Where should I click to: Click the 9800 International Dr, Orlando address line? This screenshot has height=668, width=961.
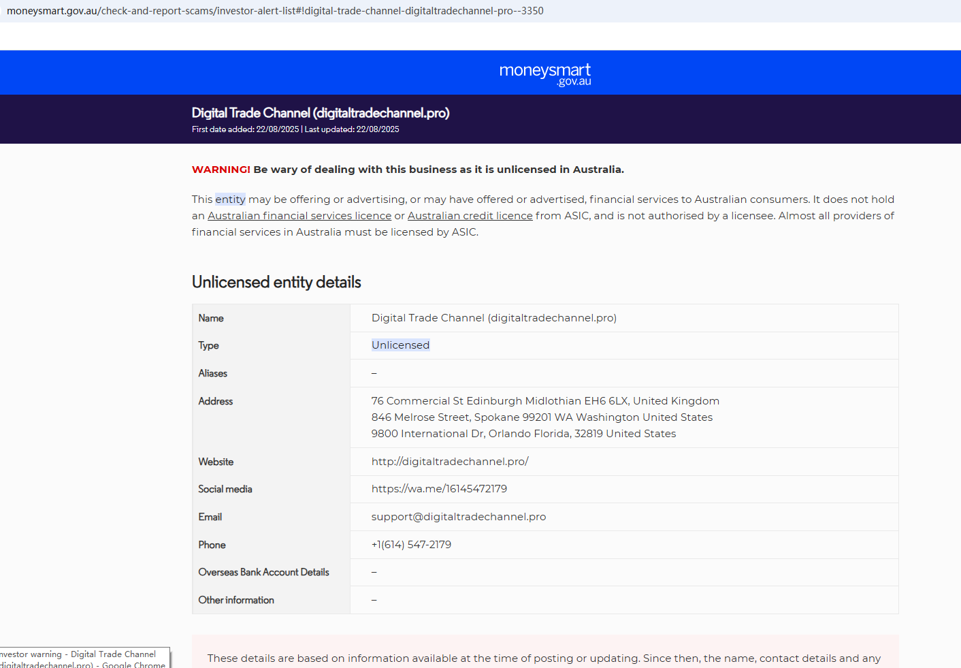[x=523, y=434]
